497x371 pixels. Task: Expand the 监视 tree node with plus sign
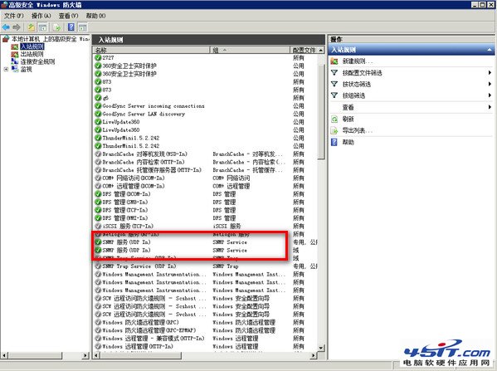(x=6, y=69)
